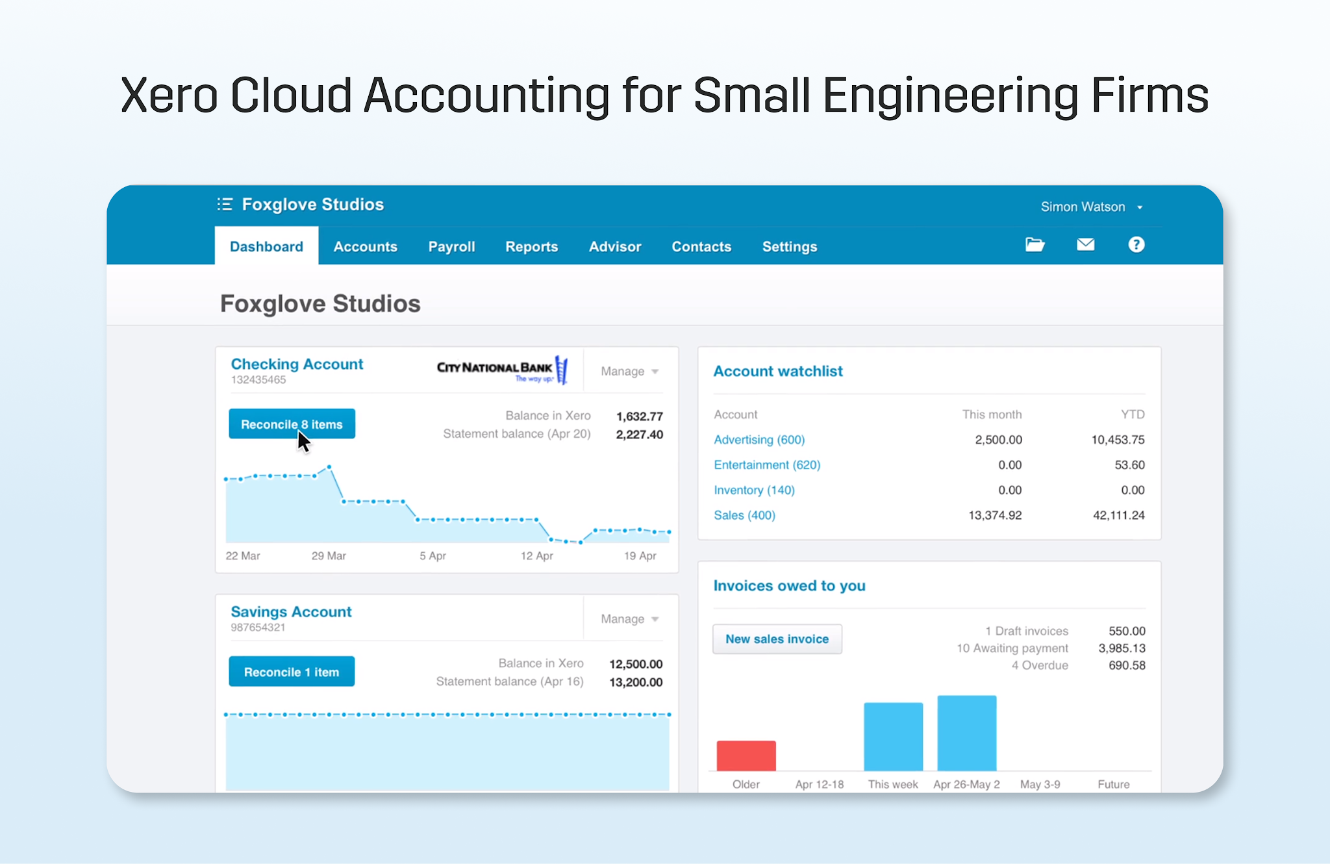Click the 10 Awaiting payment row

click(1012, 648)
